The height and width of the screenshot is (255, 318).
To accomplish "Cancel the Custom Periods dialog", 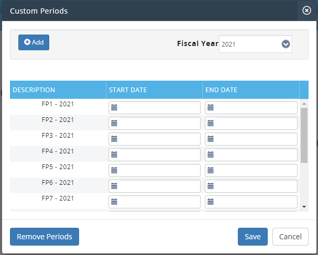I will click(290, 237).
